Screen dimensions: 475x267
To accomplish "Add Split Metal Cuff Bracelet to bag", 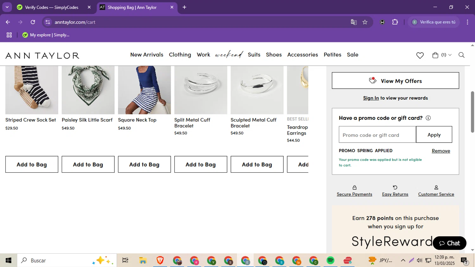I will (201, 164).
